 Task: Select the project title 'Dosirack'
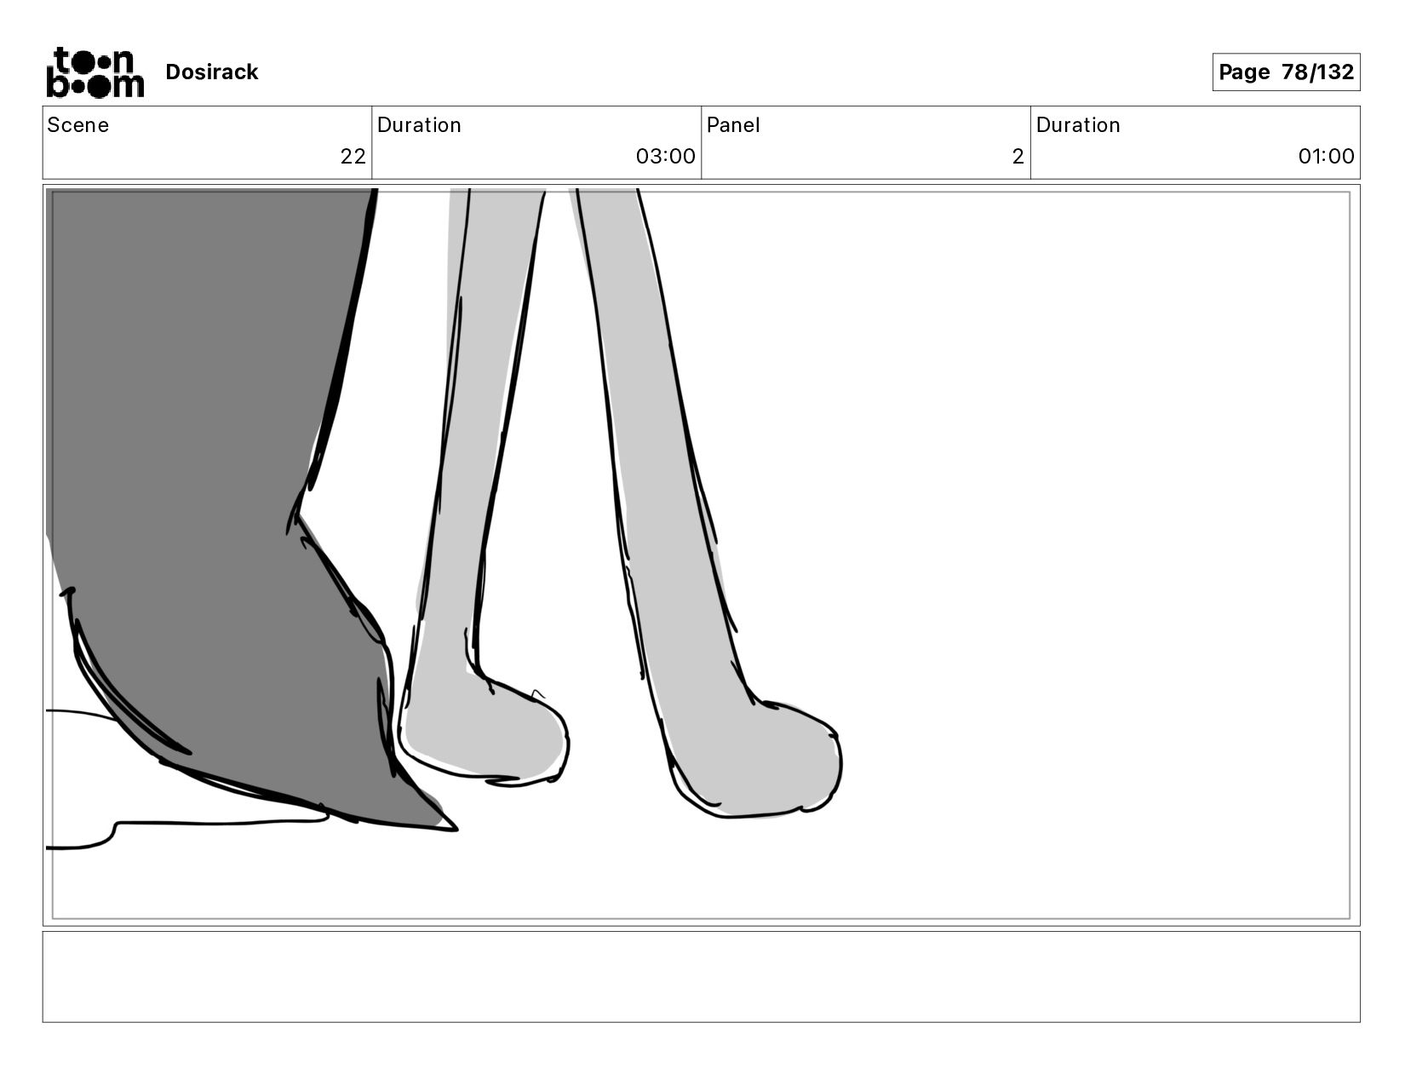pyautogui.click(x=211, y=72)
